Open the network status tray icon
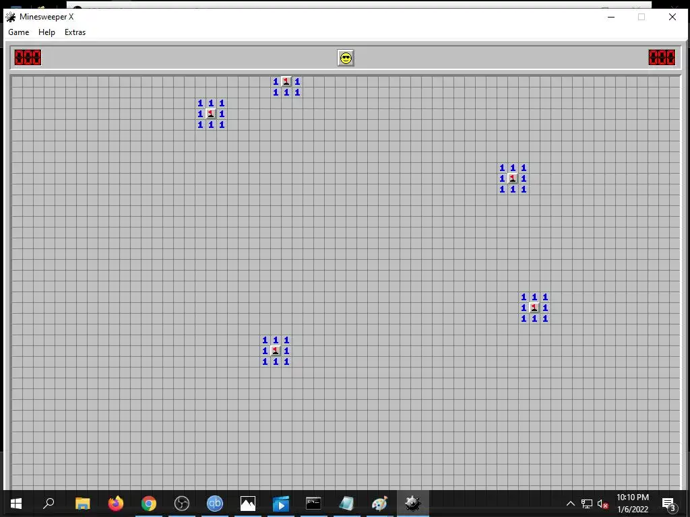690x517 pixels. 587,504
